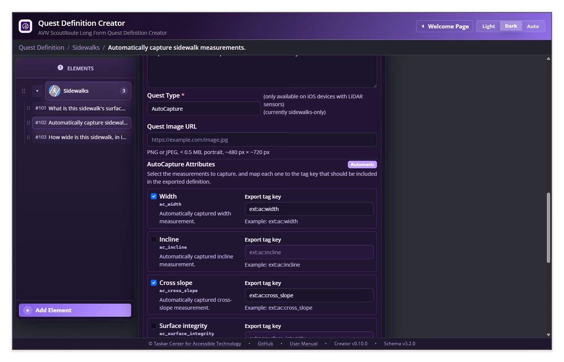Click the page vertical scrollbar thumb
Screen dimensions: 564x362
(548, 228)
